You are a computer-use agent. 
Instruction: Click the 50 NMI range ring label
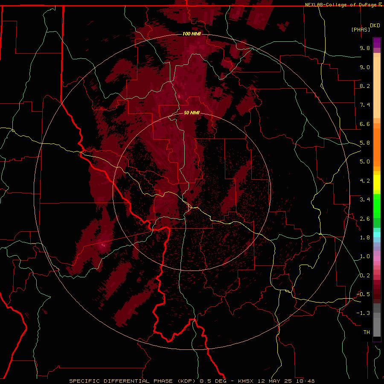pyautogui.click(x=192, y=113)
